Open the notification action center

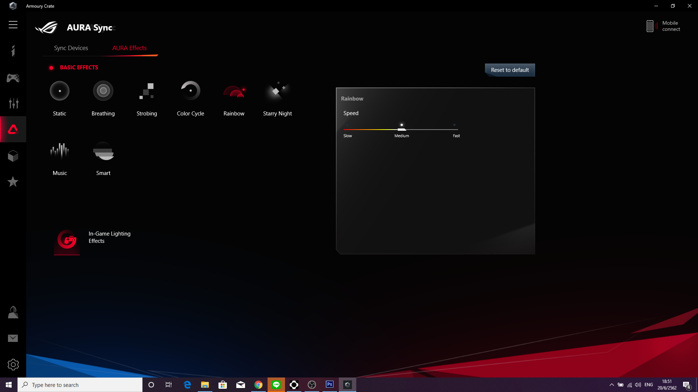point(686,385)
